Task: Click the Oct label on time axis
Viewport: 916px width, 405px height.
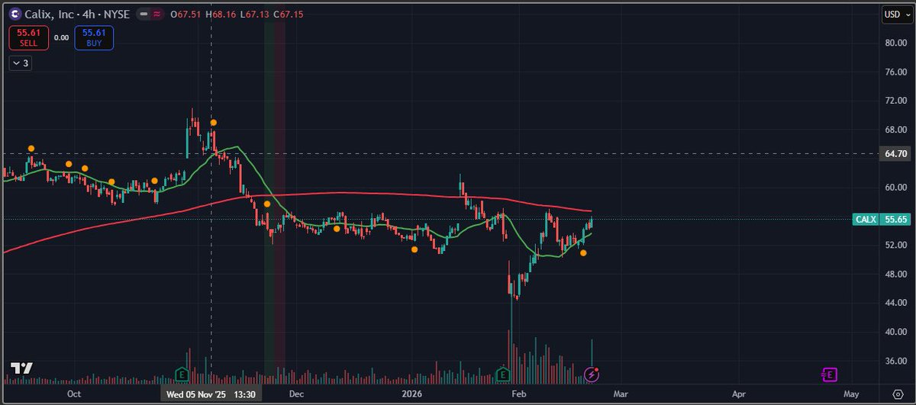Action: [x=74, y=394]
